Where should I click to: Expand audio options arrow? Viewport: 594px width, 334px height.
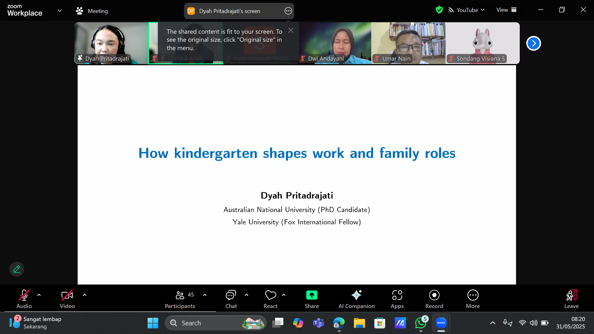coord(39,295)
